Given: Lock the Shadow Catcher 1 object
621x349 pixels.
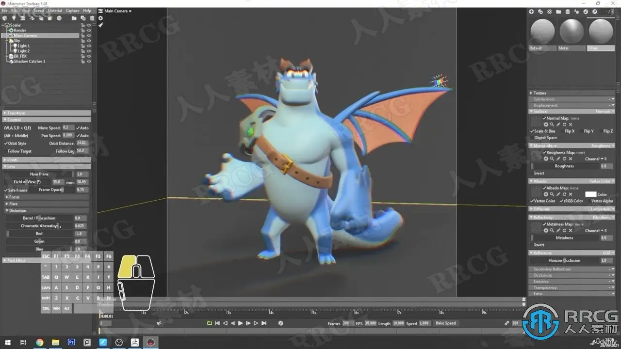Looking at the screenshot, I should 83,62.
